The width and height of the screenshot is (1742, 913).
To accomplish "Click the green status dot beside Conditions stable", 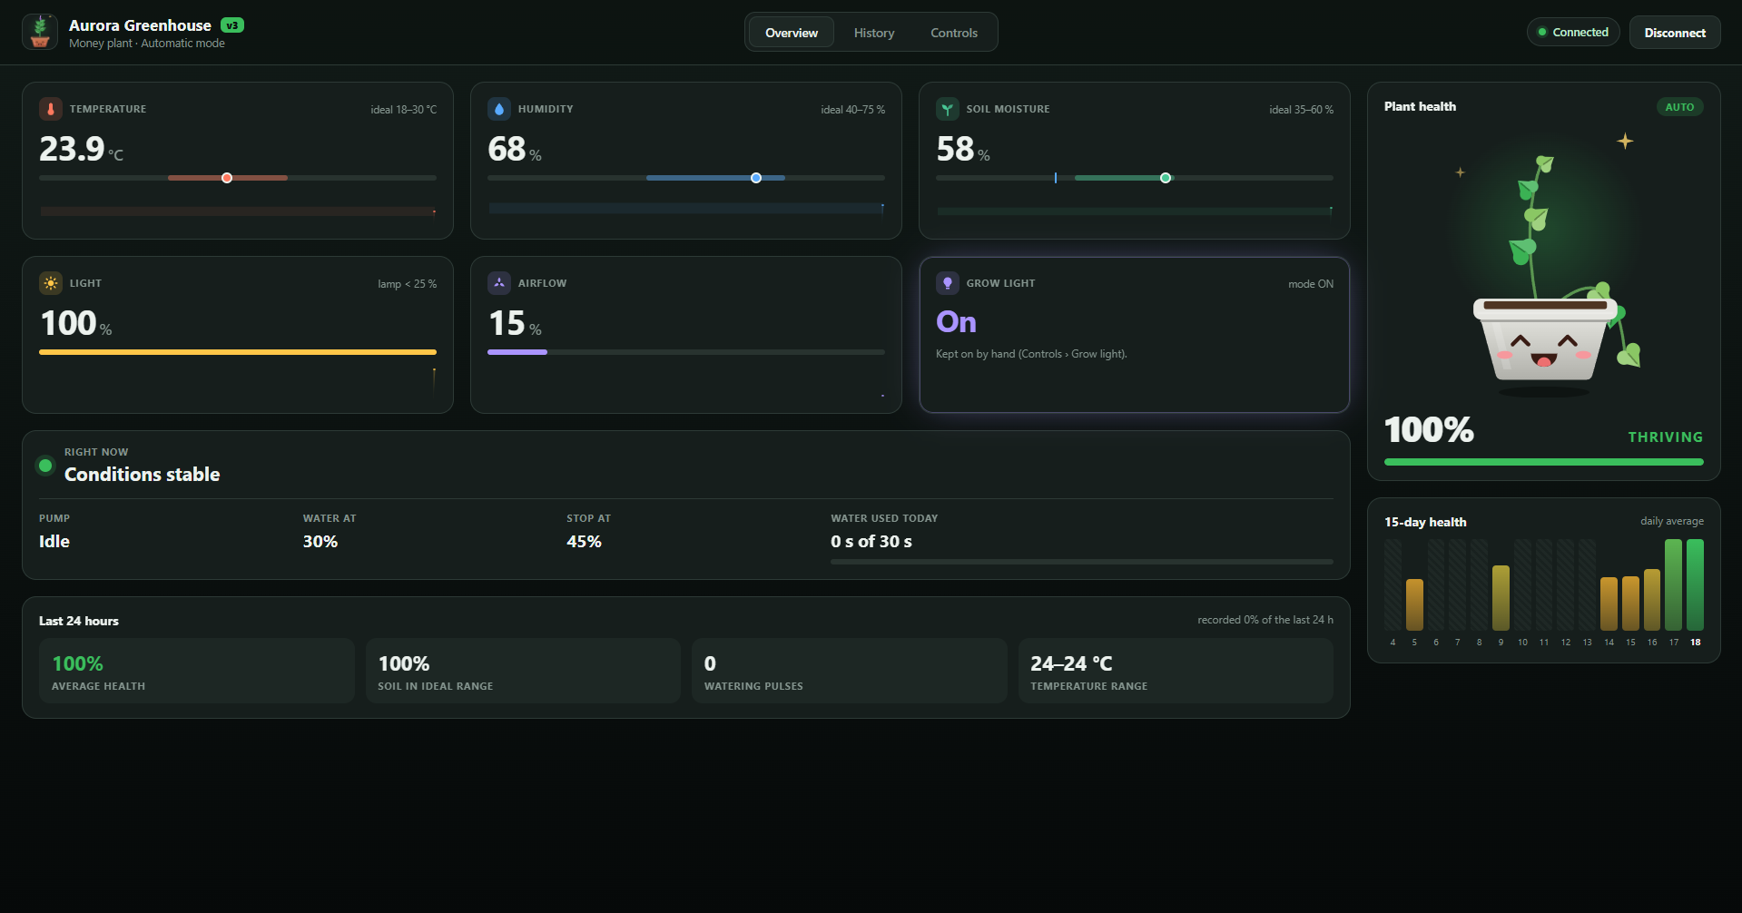I will pyautogui.click(x=45, y=466).
